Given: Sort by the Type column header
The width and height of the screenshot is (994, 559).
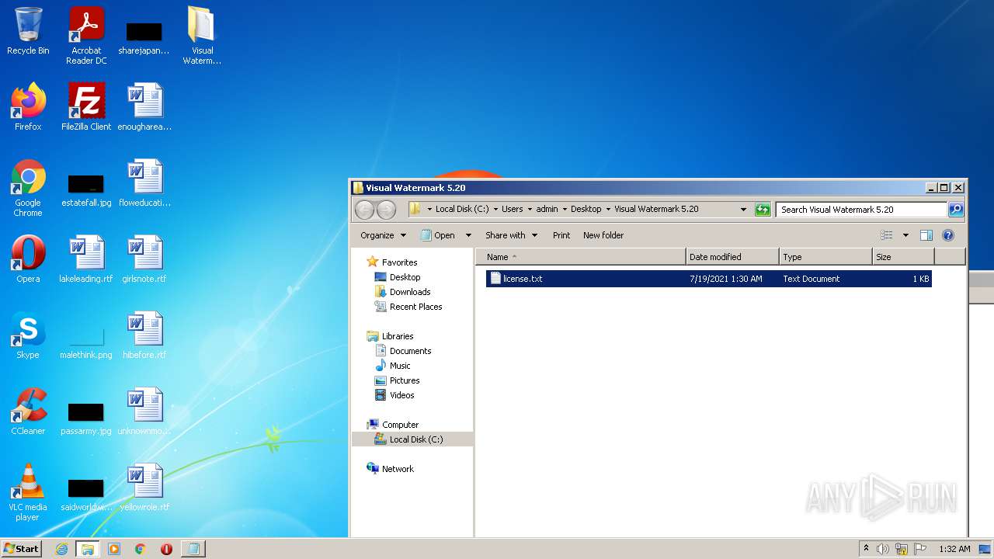Looking at the screenshot, I should (x=825, y=257).
